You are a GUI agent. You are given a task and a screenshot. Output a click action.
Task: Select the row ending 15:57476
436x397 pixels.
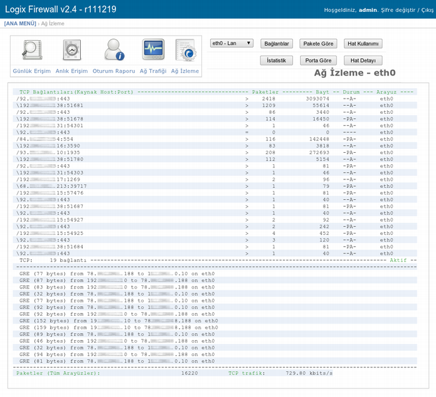click(215, 193)
